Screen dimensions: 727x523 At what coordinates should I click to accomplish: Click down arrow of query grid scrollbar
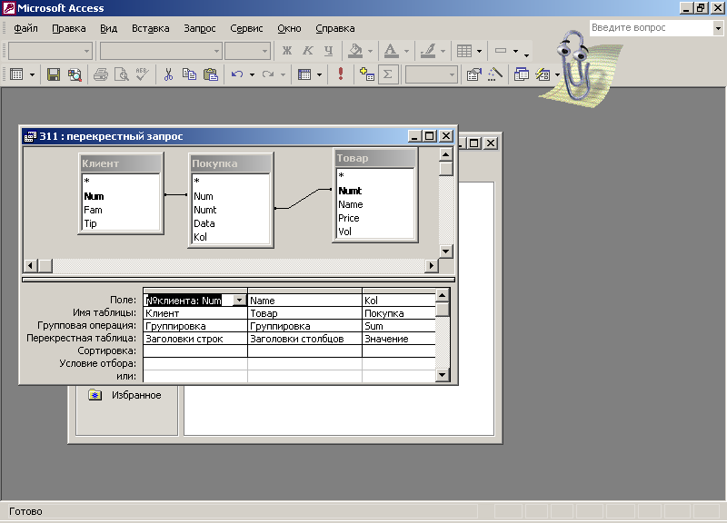point(443,375)
